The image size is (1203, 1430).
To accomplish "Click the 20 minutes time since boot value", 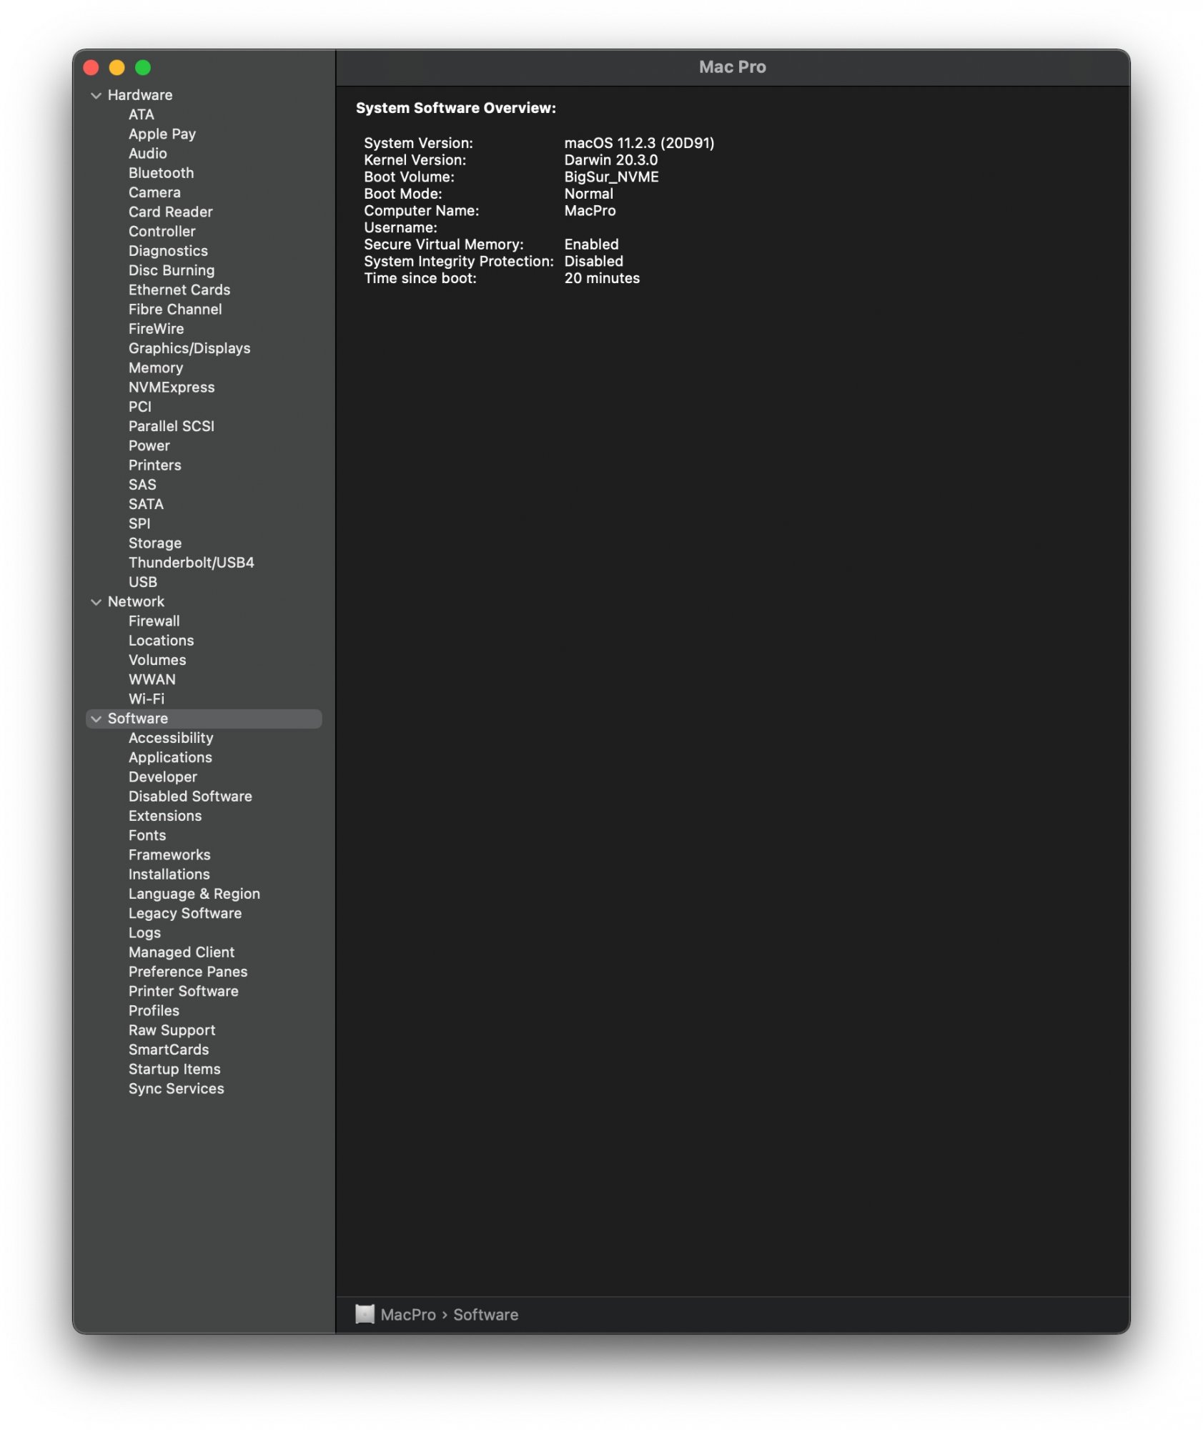I will [602, 278].
